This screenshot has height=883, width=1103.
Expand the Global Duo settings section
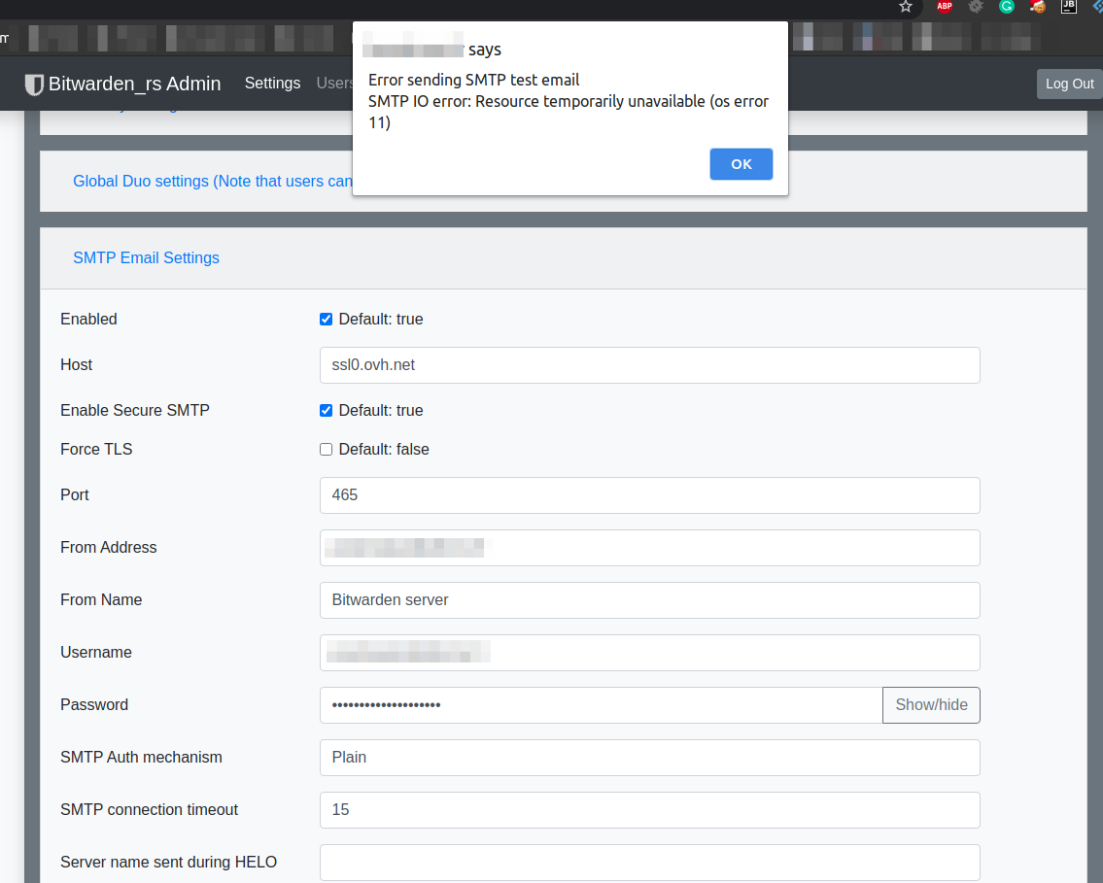[213, 182]
